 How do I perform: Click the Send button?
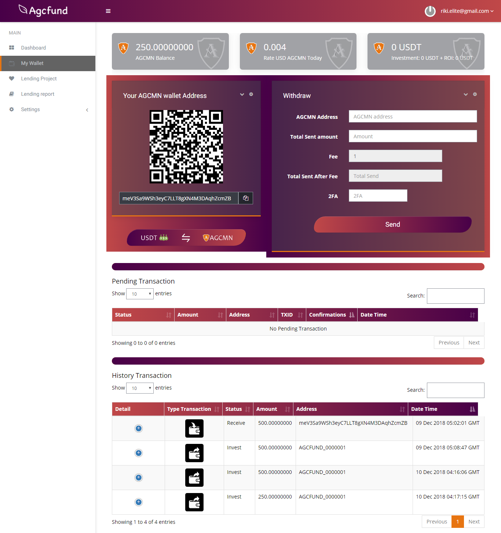(x=393, y=224)
